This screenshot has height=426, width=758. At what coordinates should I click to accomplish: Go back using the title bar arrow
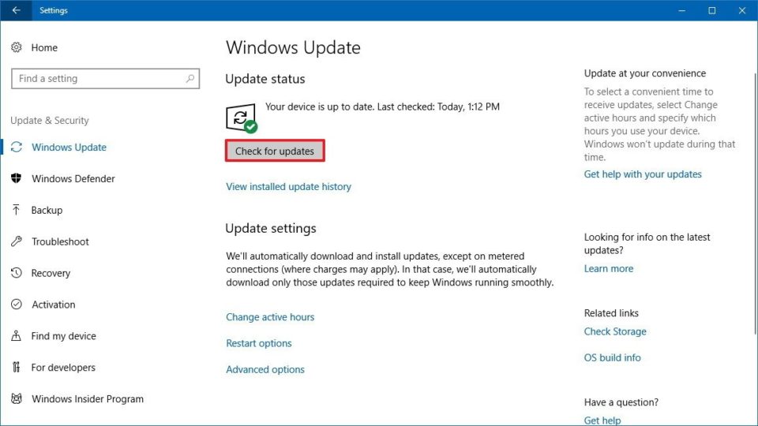[16, 10]
